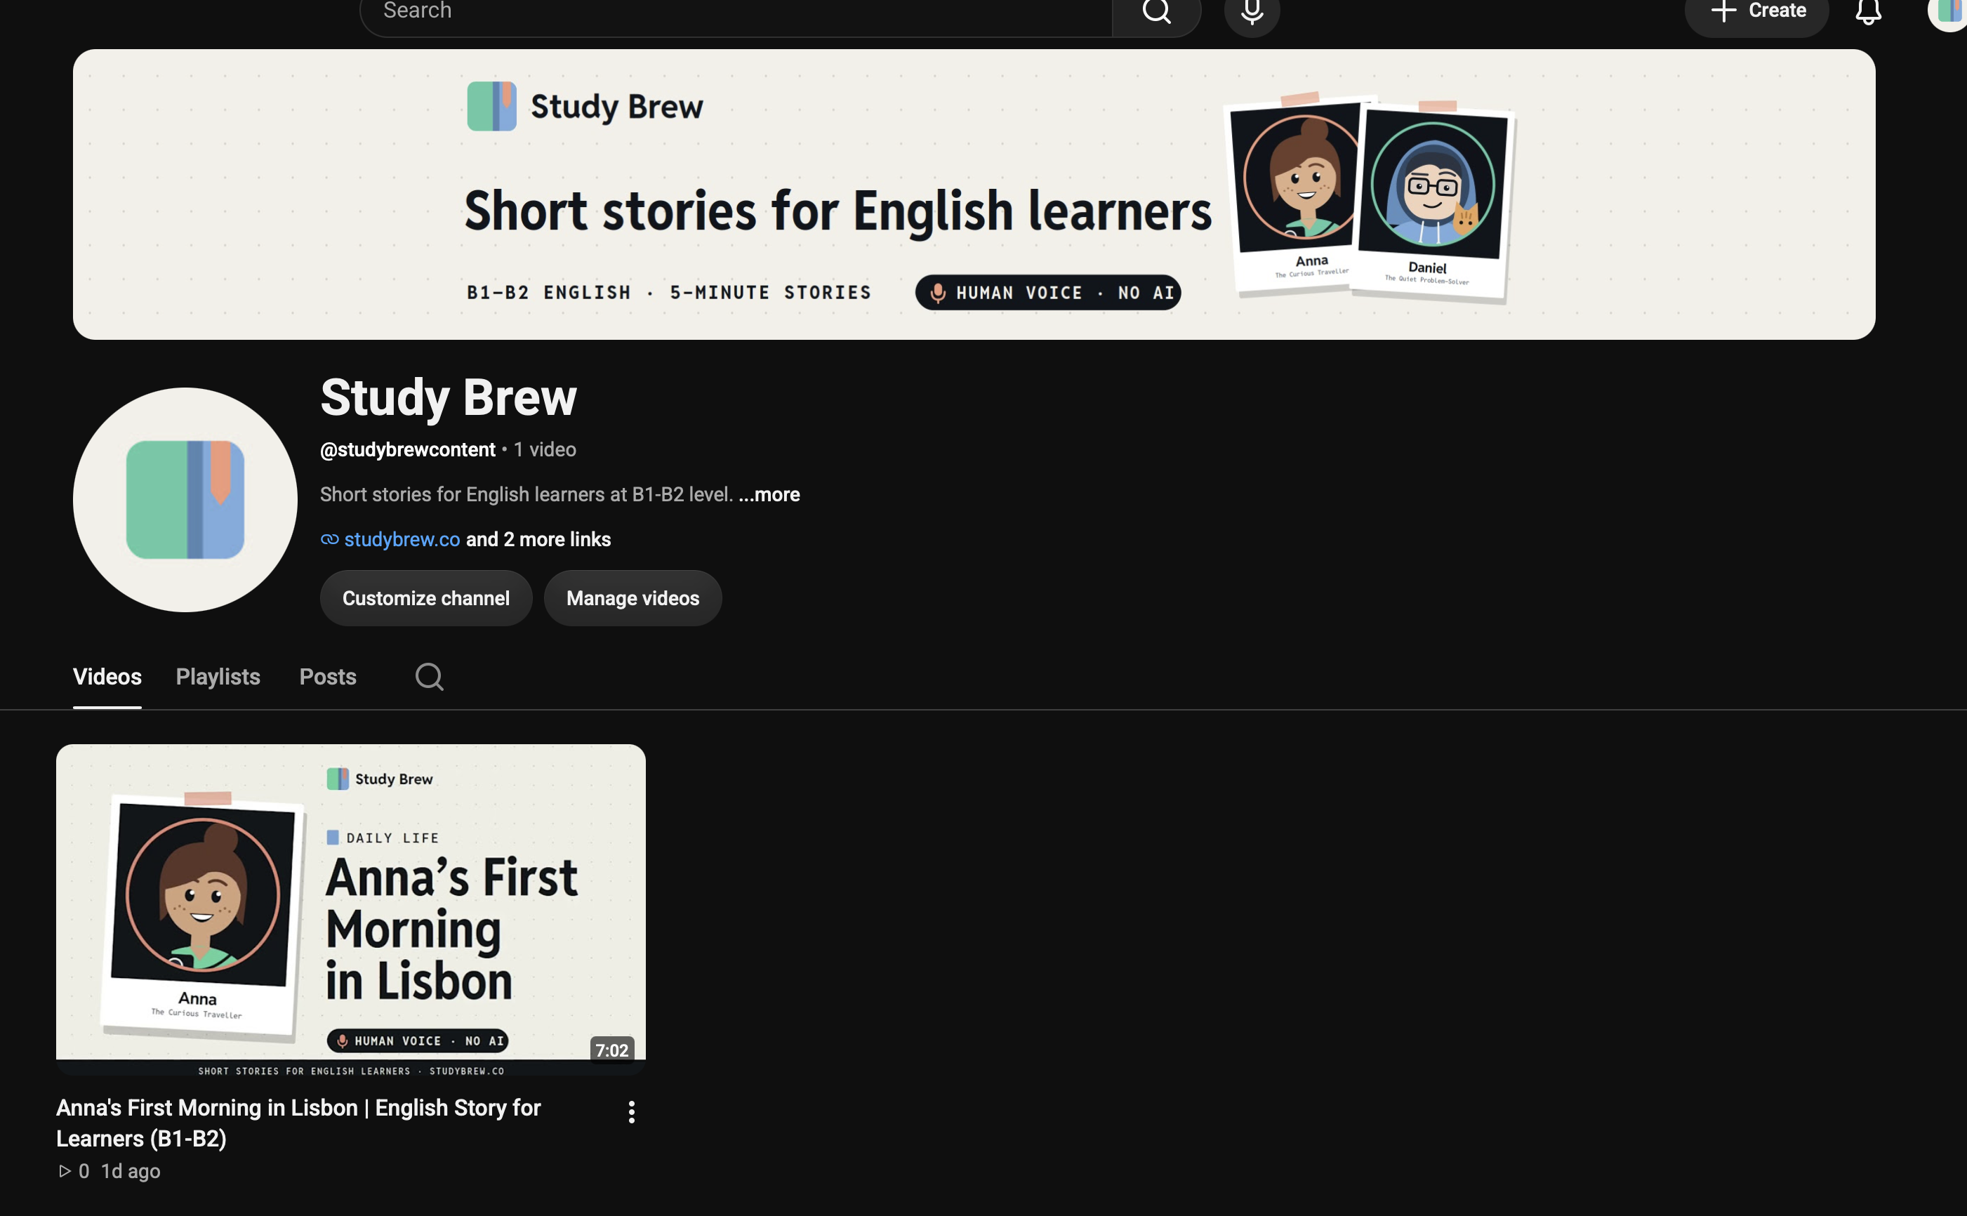Expand channel description via ...more
The height and width of the screenshot is (1216, 1967).
tap(769, 494)
